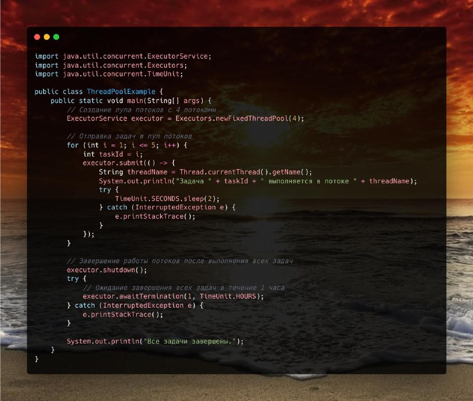The width and height of the screenshot is (473, 401).
Task: Click "executor.awaitTermination(1, TimeUnit.HOURS);"
Action: pyautogui.click(x=173, y=296)
